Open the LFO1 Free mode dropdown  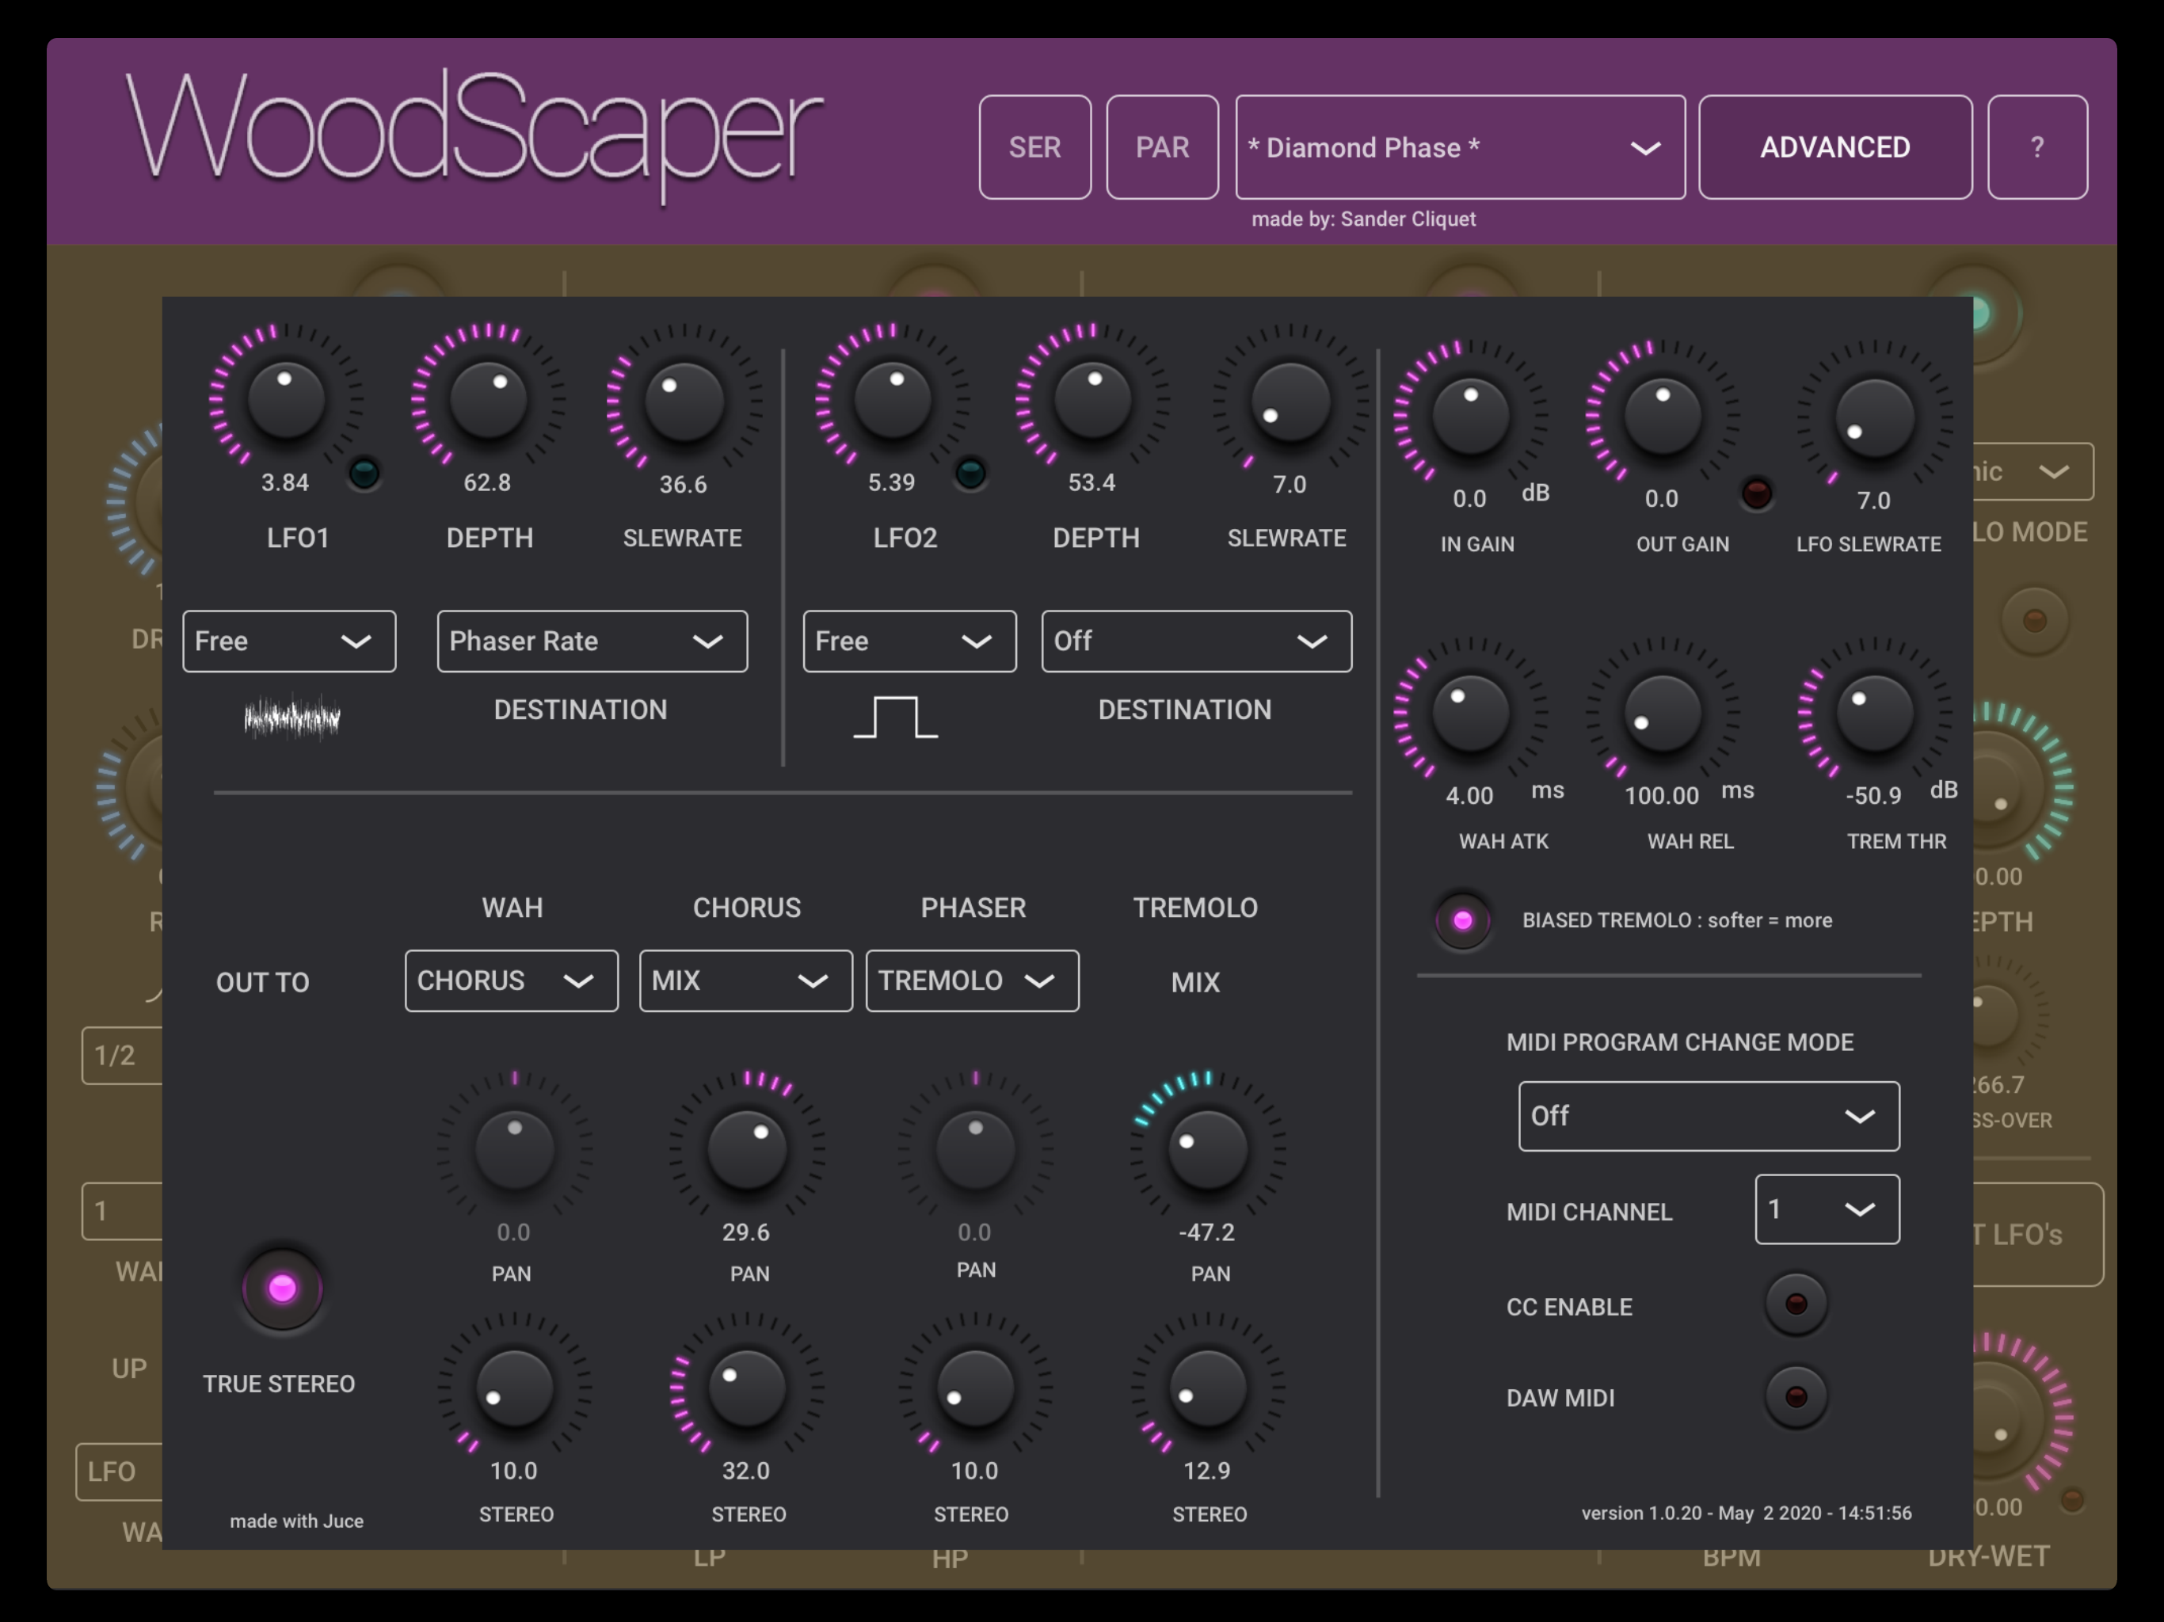[x=288, y=641]
